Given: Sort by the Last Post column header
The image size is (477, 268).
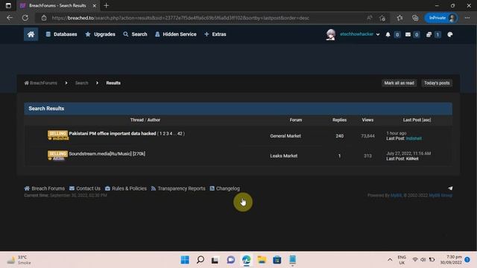Looking at the screenshot, I should click(x=411, y=120).
